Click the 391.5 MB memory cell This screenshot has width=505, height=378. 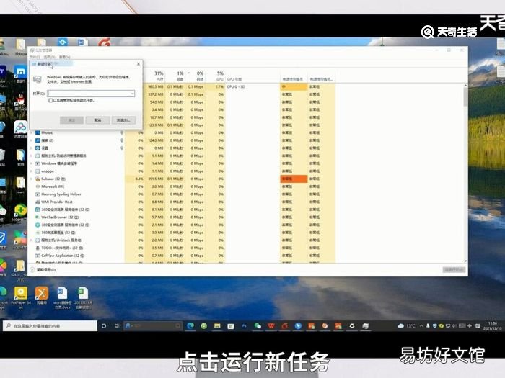156,179
